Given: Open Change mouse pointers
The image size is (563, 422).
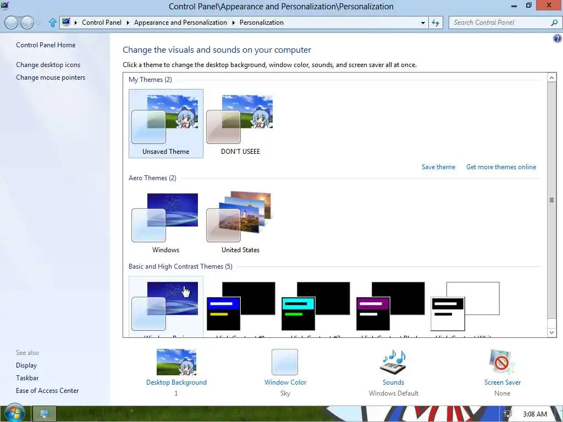Looking at the screenshot, I should click(x=51, y=77).
